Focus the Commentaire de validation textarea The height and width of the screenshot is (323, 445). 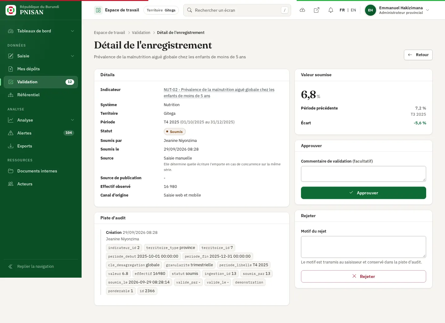pos(363,174)
